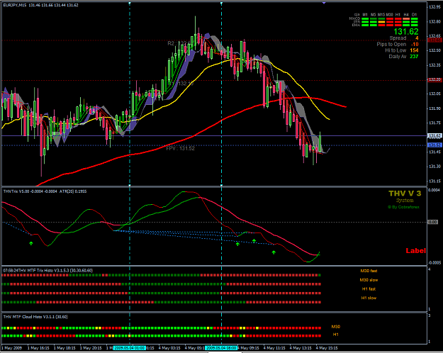Click the large green 131.62 price readout
This screenshot has height=353, width=443.
click(x=405, y=31)
